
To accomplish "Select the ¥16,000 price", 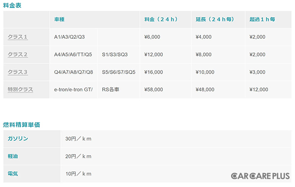I will tap(153, 72).
